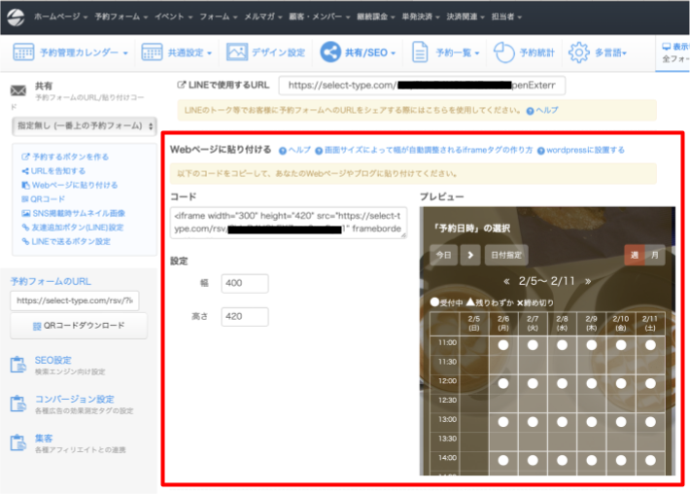
Task: Click the QRコードダウンロード button
Action: tap(78, 326)
